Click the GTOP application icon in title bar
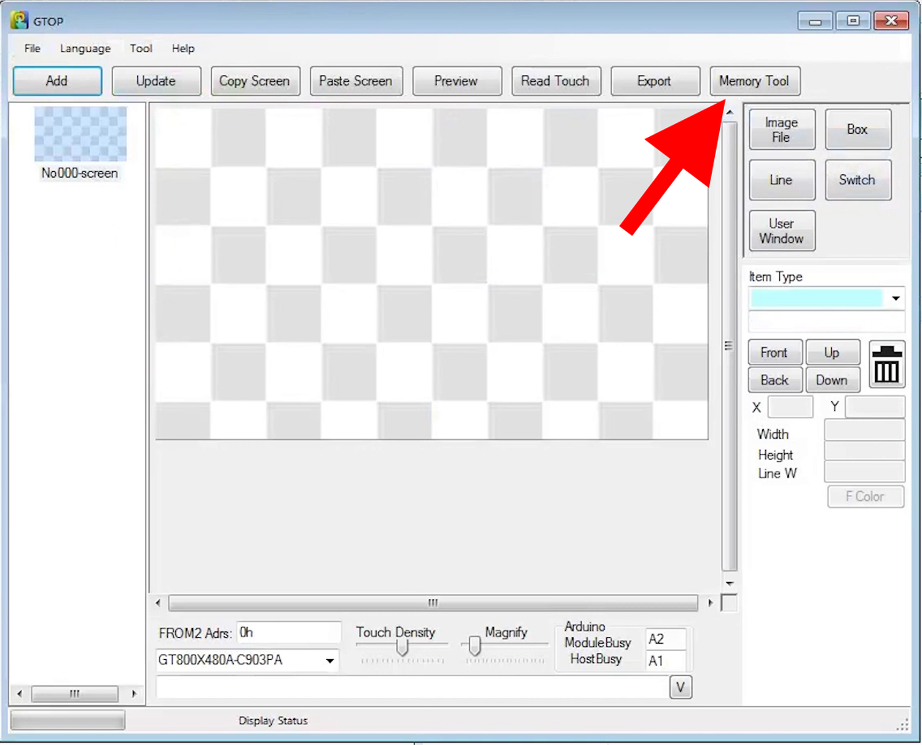Viewport: 922px width, 745px height. [x=20, y=20]
